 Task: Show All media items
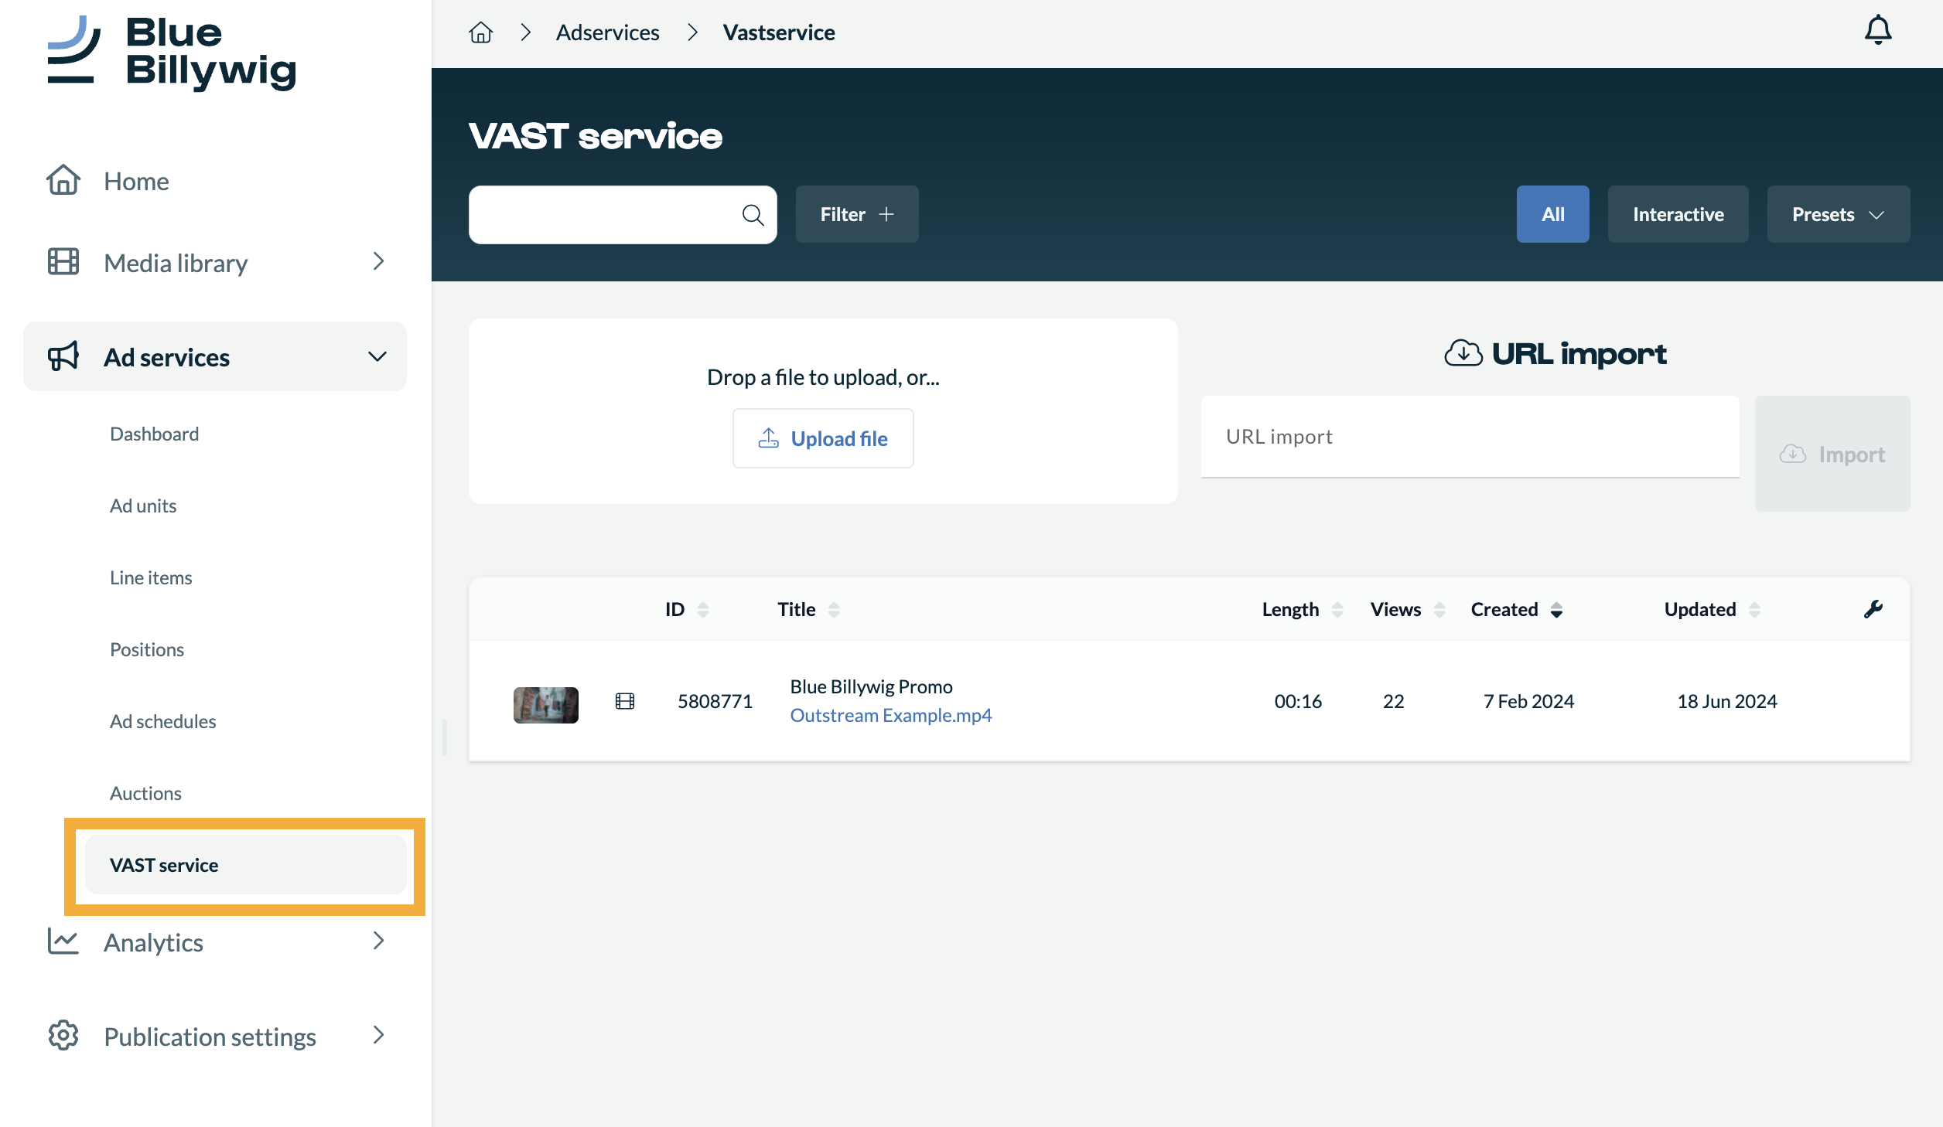coord(1552,214)
